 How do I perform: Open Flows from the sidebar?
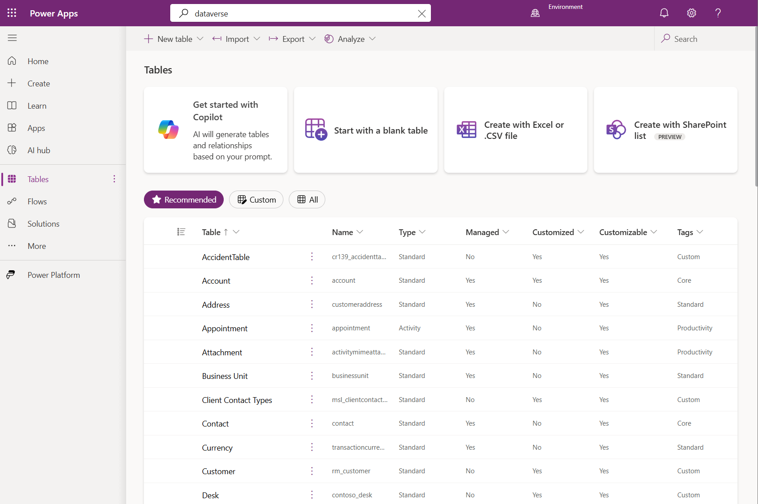[37, 201]
